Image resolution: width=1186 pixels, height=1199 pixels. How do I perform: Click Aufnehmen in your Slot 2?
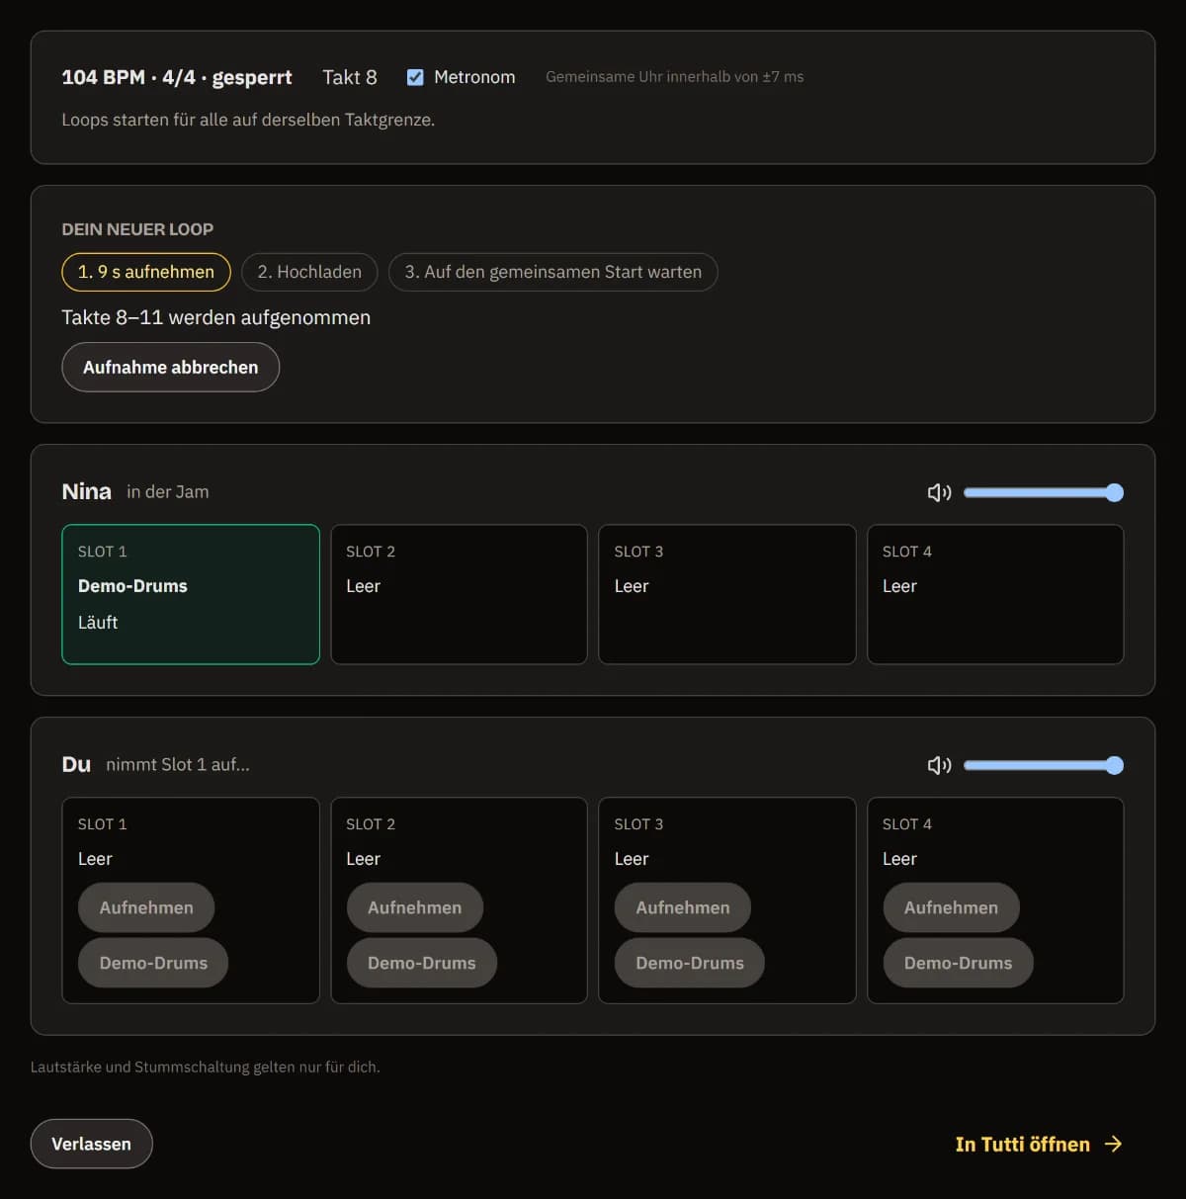415,907
